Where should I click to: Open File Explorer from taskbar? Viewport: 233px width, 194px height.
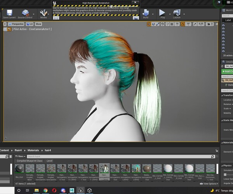coord(37,190)
